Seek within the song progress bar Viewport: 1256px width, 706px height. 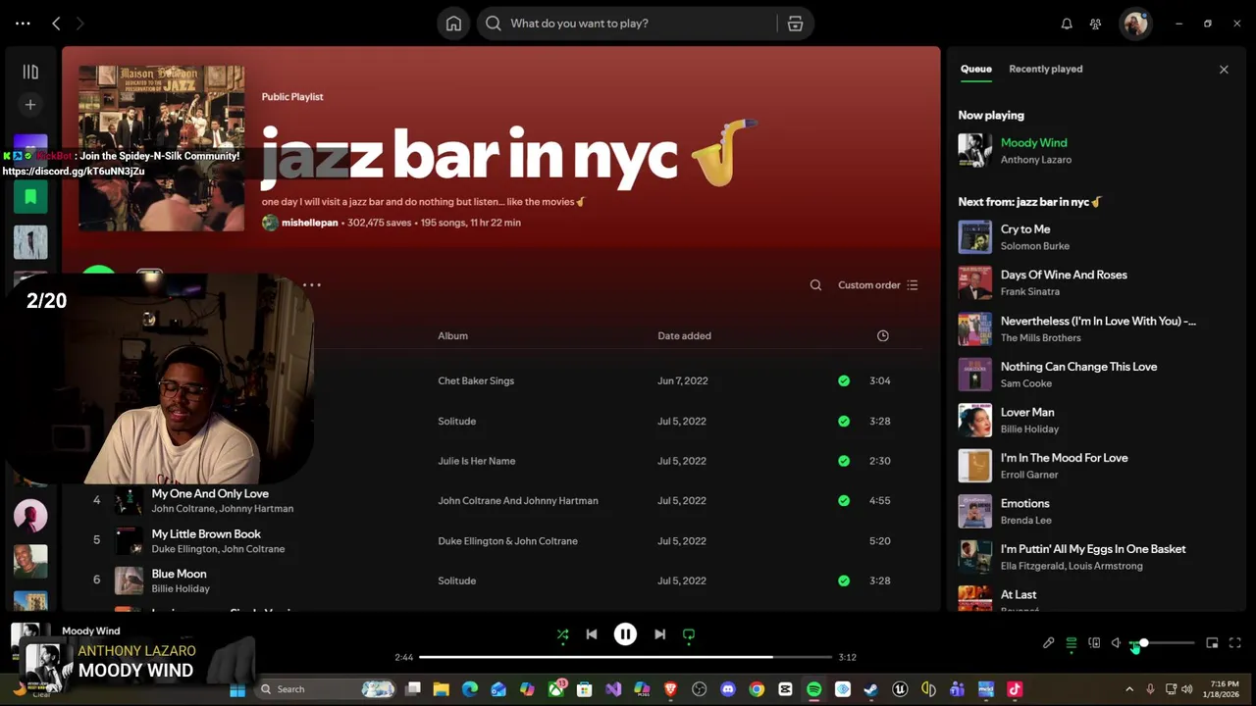625,657
